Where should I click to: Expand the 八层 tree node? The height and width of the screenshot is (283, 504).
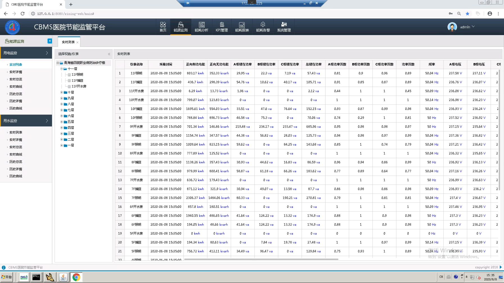pyautogui.click(x=62, y=104)
